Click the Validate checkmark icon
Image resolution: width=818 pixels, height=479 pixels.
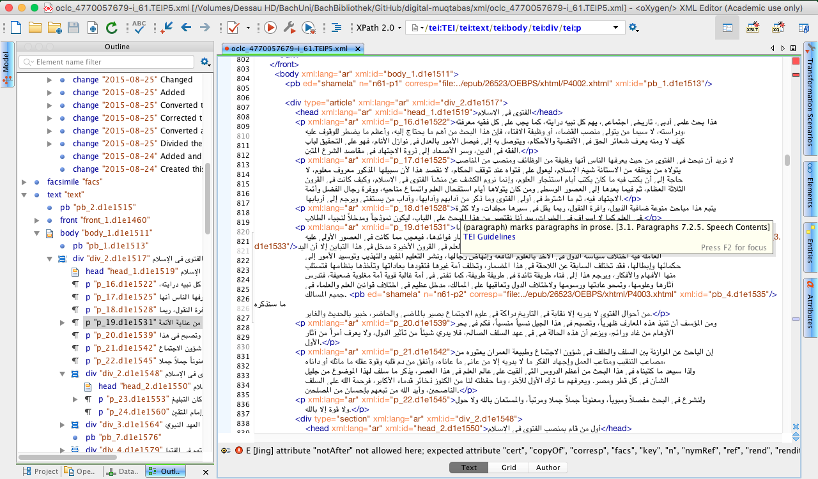[233, 27]
